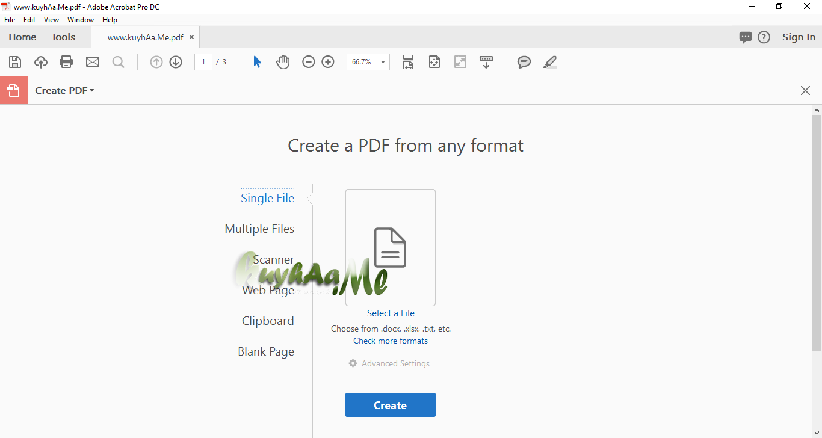Restore down the Acrobat window
822x438 pixels.
click(x=779, y=7)
